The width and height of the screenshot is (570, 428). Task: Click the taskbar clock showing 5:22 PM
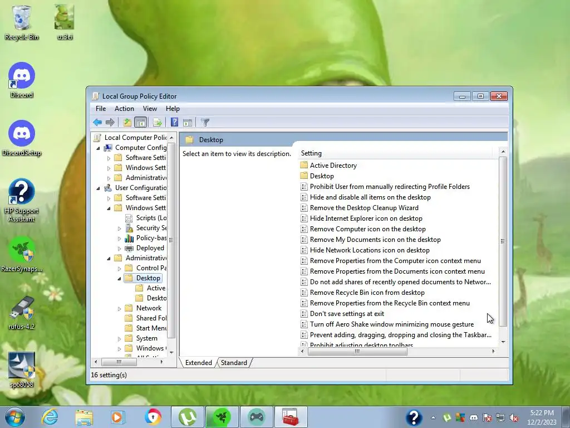542,417
